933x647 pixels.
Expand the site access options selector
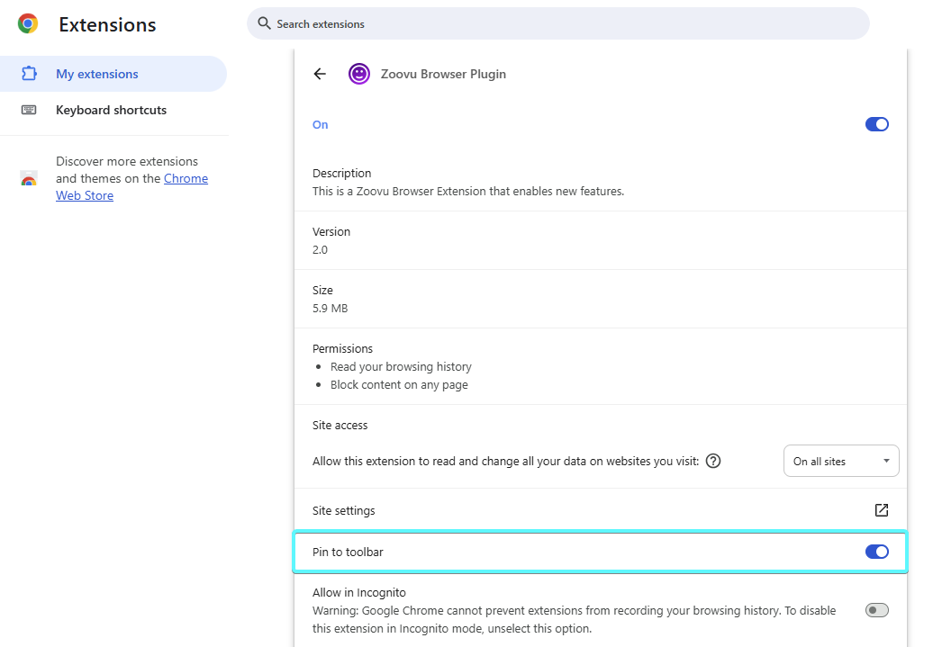[x=840, y=460]
